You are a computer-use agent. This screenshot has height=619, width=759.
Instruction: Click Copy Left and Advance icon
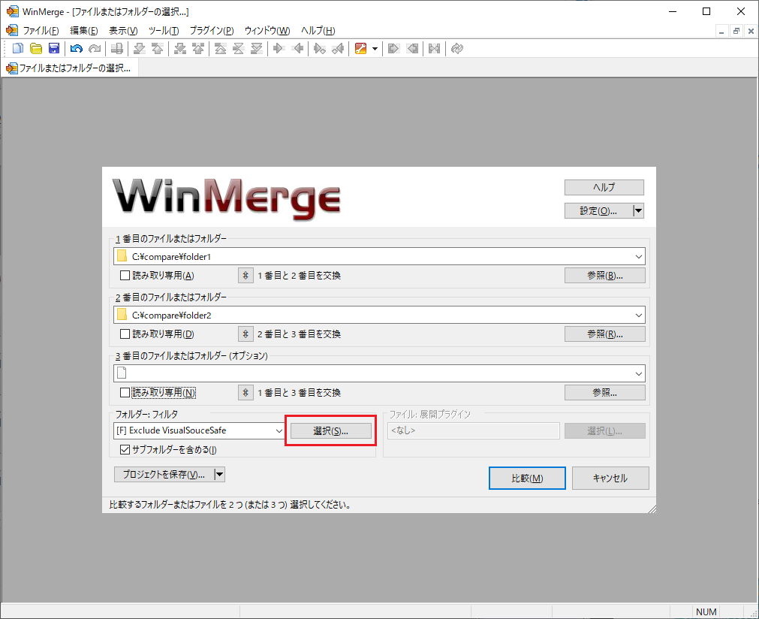coord(339,48)
